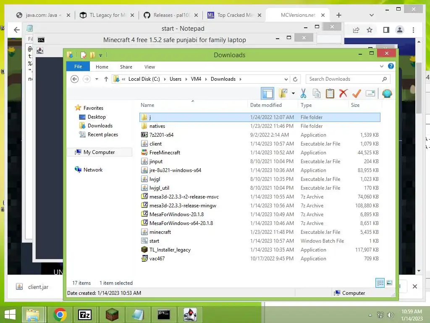This screenshot has height=323, width=430.
Task: Switch to details view icon in status bar
Action: pos(380,283)
